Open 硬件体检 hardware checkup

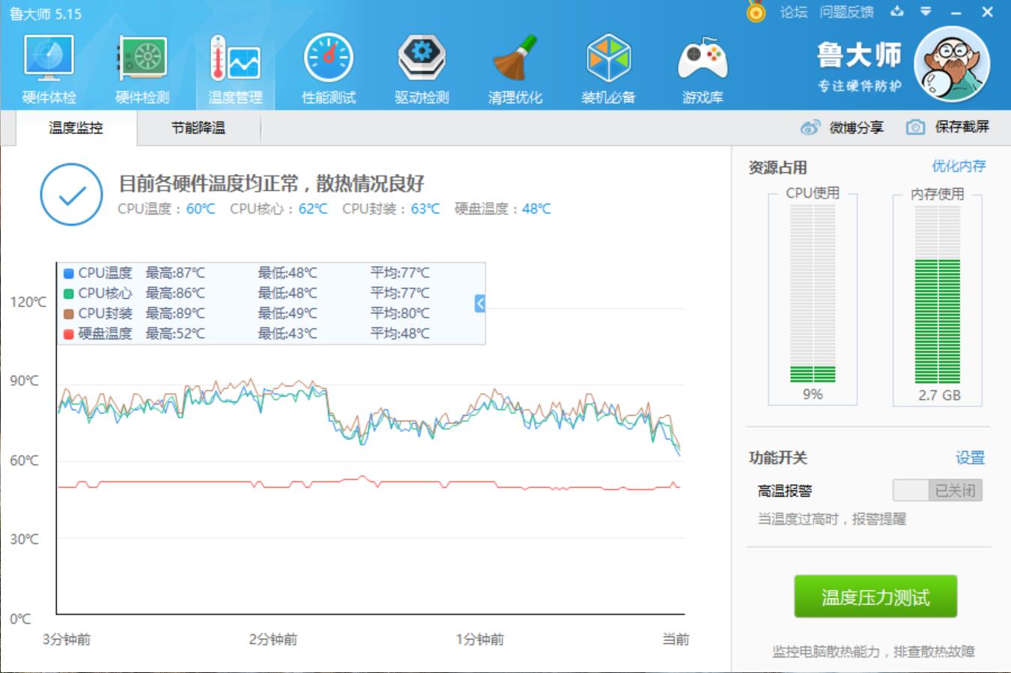click(49, 69)
